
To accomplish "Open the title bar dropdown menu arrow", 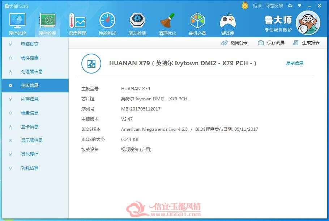I will click(x=299, y=5).
